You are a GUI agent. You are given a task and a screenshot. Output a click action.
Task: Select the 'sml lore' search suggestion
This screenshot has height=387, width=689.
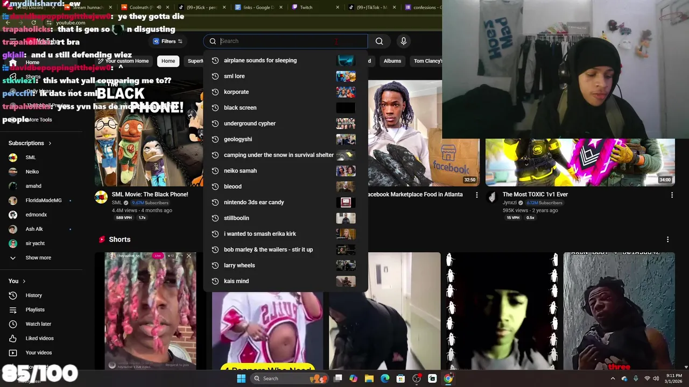285,76
